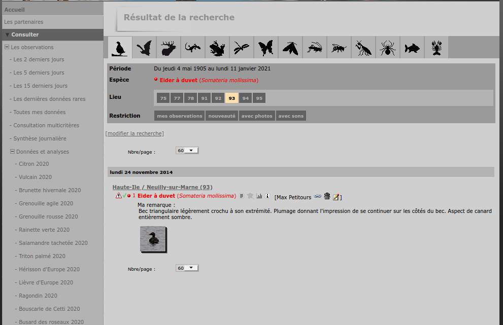
Task: Collapse the "Les observations" tree section
Action: tap(7, 47)
